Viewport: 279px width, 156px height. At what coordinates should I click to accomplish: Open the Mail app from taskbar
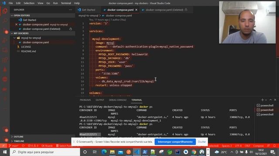120,152
